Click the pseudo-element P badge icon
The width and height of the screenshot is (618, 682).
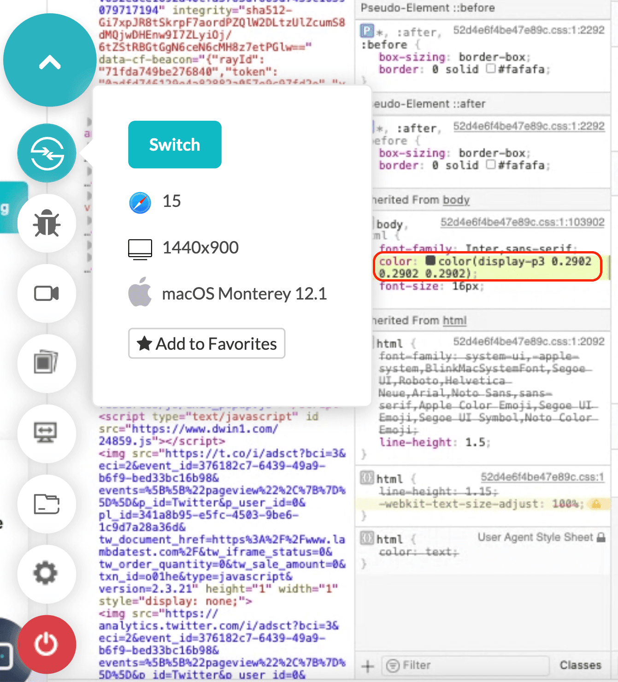pyautogui.click(x=367, y=31)
